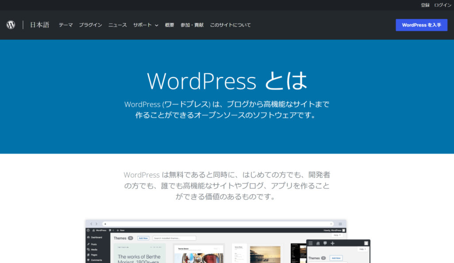Click the Search installed themes field
The height and width of the screenshot is (263, 454).
coord(174,238)
